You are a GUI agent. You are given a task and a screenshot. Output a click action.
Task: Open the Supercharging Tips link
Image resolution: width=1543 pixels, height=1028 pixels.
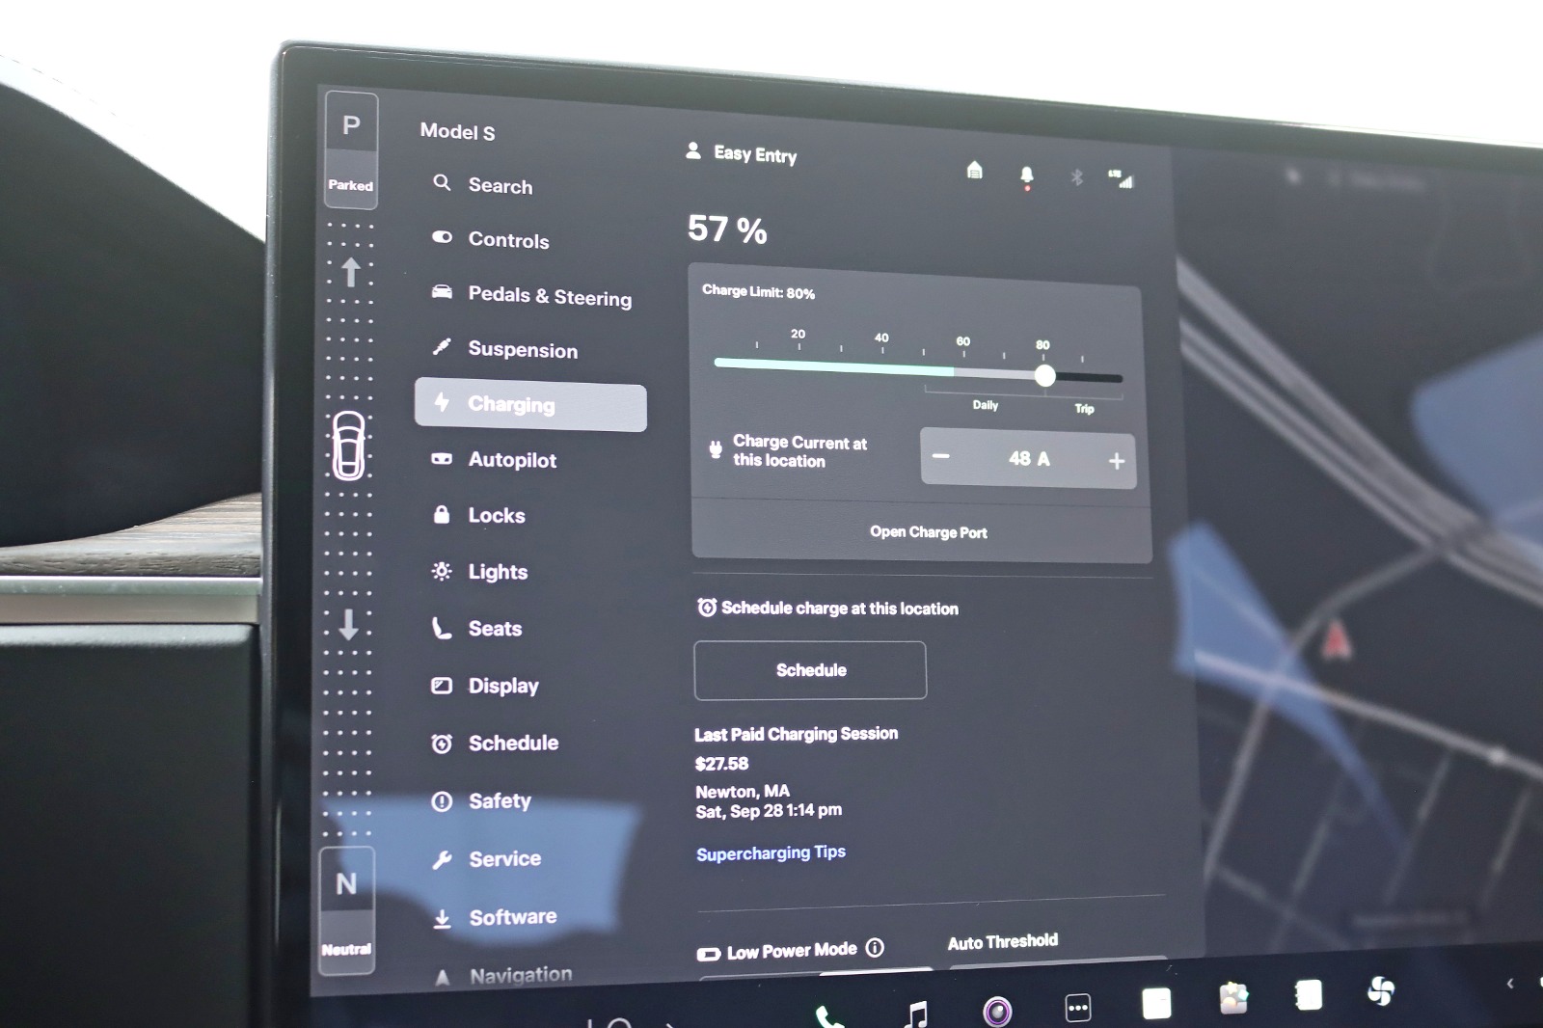coord(771,853)
